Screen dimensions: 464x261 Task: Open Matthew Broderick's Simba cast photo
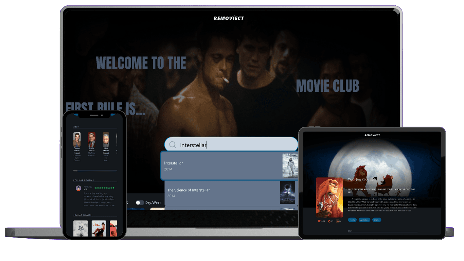(x=91, y=139)
